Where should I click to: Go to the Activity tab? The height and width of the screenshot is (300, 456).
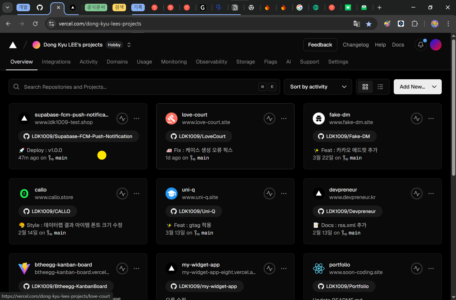click(88, 62)
